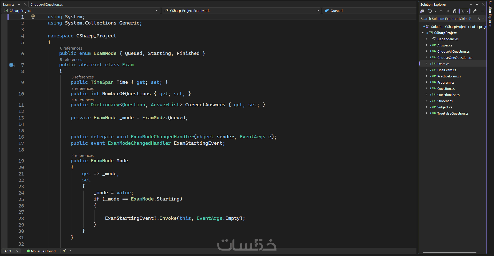This screenshot has height=256, width=494.
Task: Close the Solution Explorer panel
Action: point(483,4)
